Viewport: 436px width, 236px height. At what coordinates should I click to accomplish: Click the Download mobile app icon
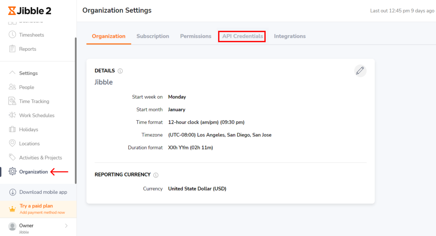coord(12,192)
